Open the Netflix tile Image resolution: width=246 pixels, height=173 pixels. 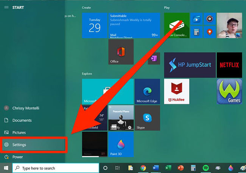pyautogui.click(x=229, y=65)
